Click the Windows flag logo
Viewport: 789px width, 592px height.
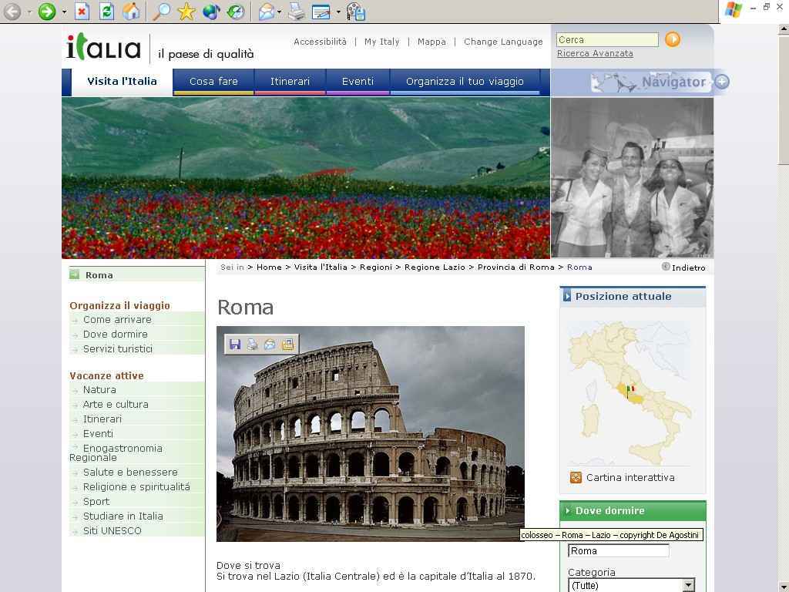click(x=734, y=9)
